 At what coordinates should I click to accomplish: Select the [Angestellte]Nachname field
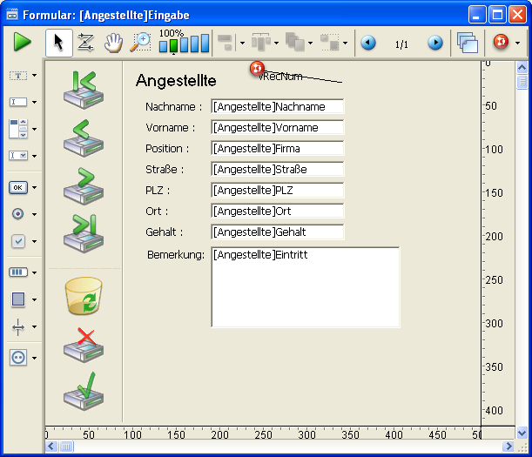pyautogui.click(x=277, y=106)
